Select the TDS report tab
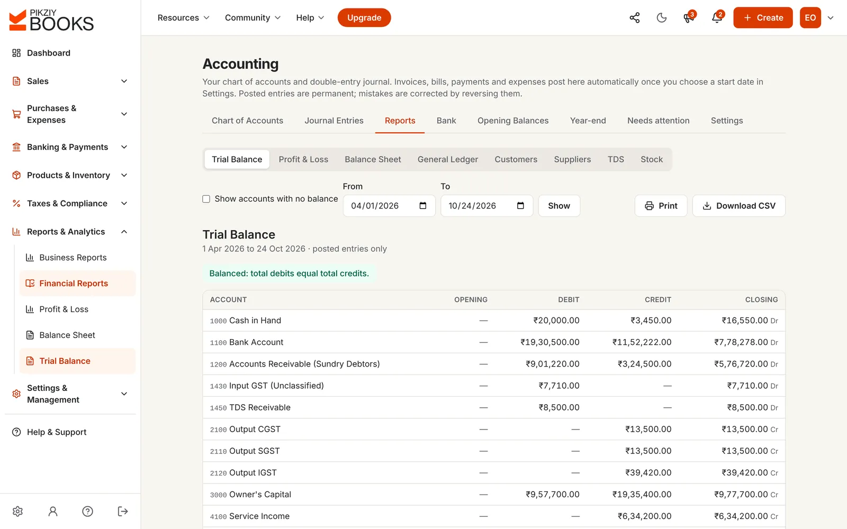This screenshot has width=847, height=529. pyautogui.click(x=616, y=159)
